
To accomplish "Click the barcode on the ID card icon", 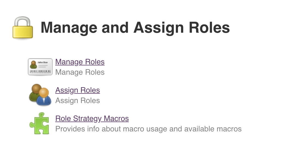I will (x=40, y=71).
